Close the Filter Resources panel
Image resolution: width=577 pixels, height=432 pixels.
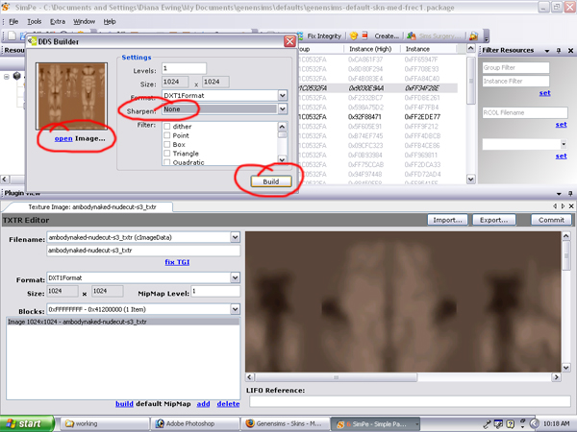point(570,50)
